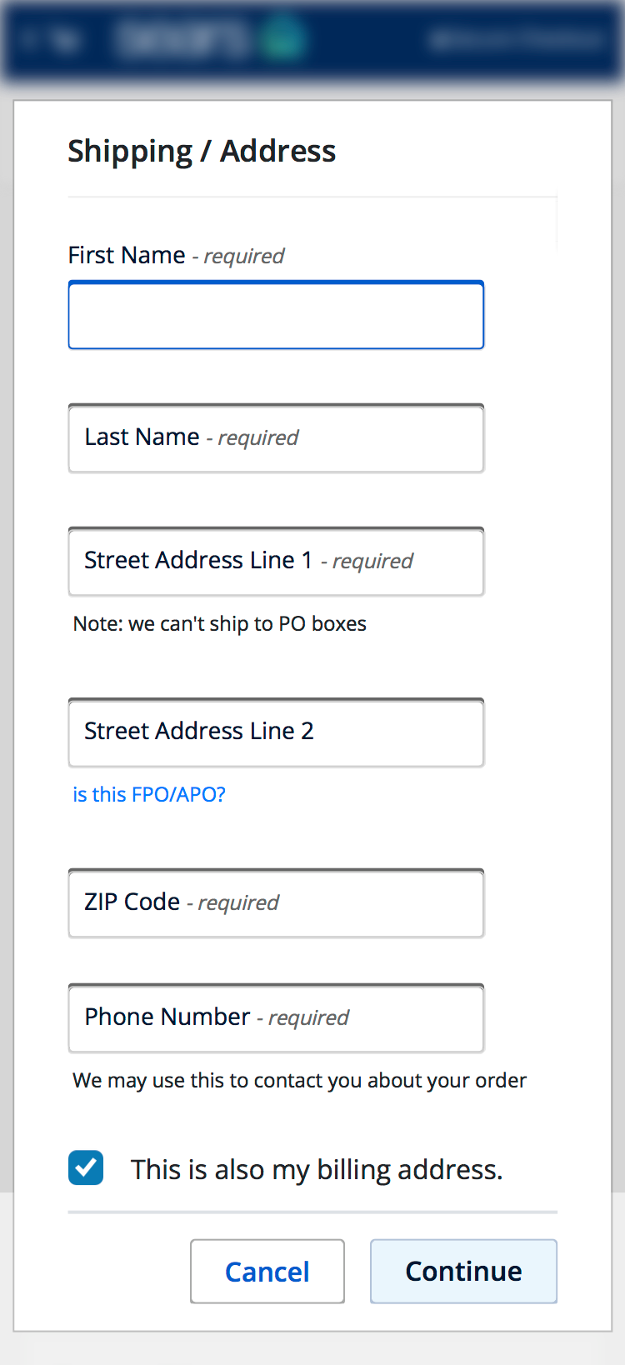Select the Phone Number input
Screen dimensions: 625x1365
tap(275, 1017)
